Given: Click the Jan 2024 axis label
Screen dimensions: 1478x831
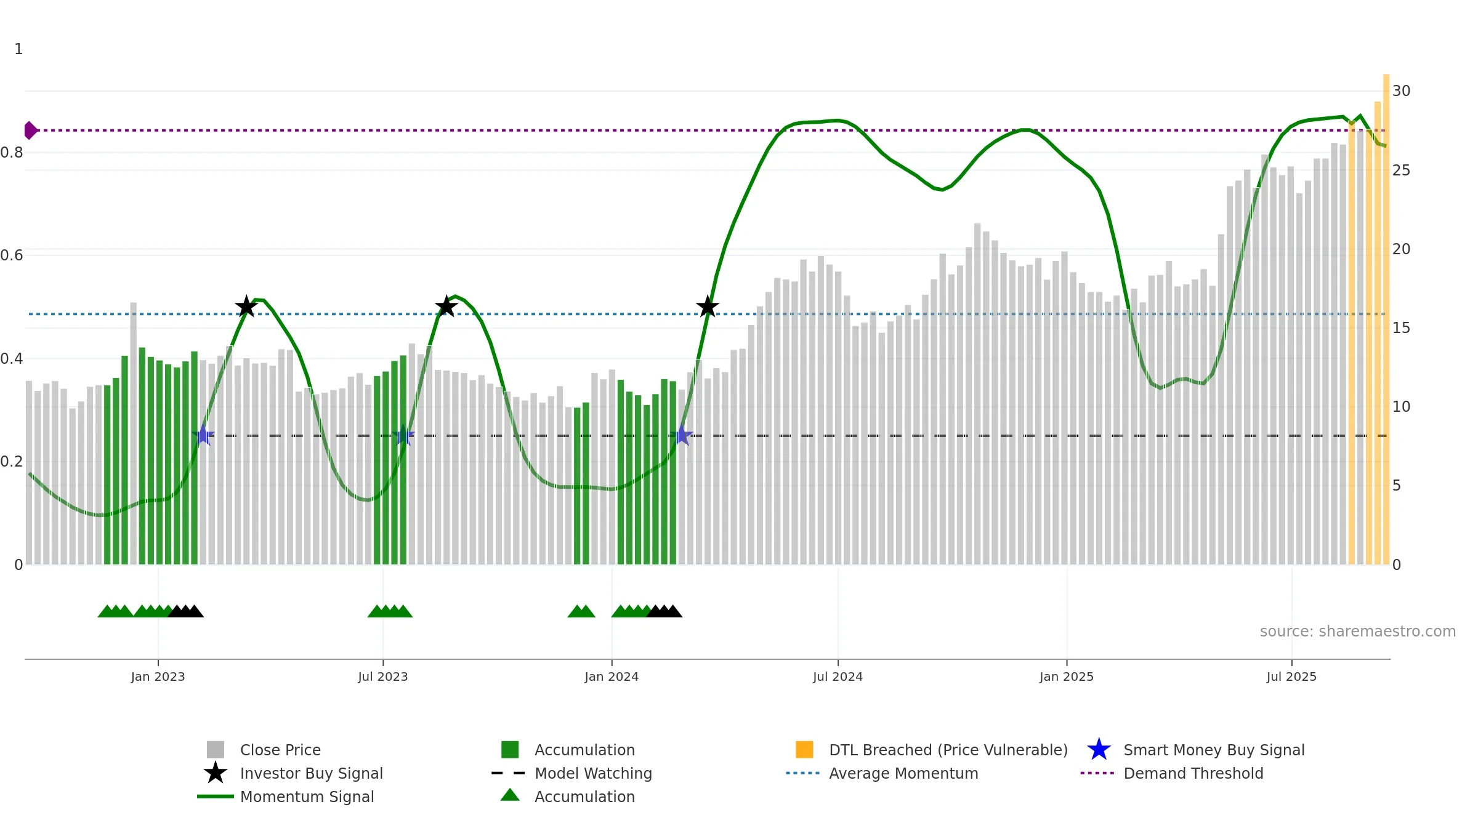Looking at the screenshot, I should point(612,677).
